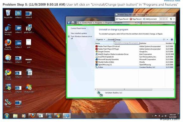Select Trillian in program list
The height and width of the screenshot is (122, 183).
[x=134, y=67]
